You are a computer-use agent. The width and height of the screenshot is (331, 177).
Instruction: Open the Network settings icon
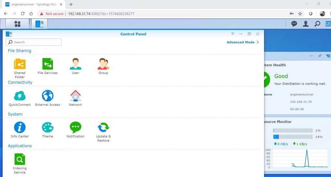(x=75, y=98)
